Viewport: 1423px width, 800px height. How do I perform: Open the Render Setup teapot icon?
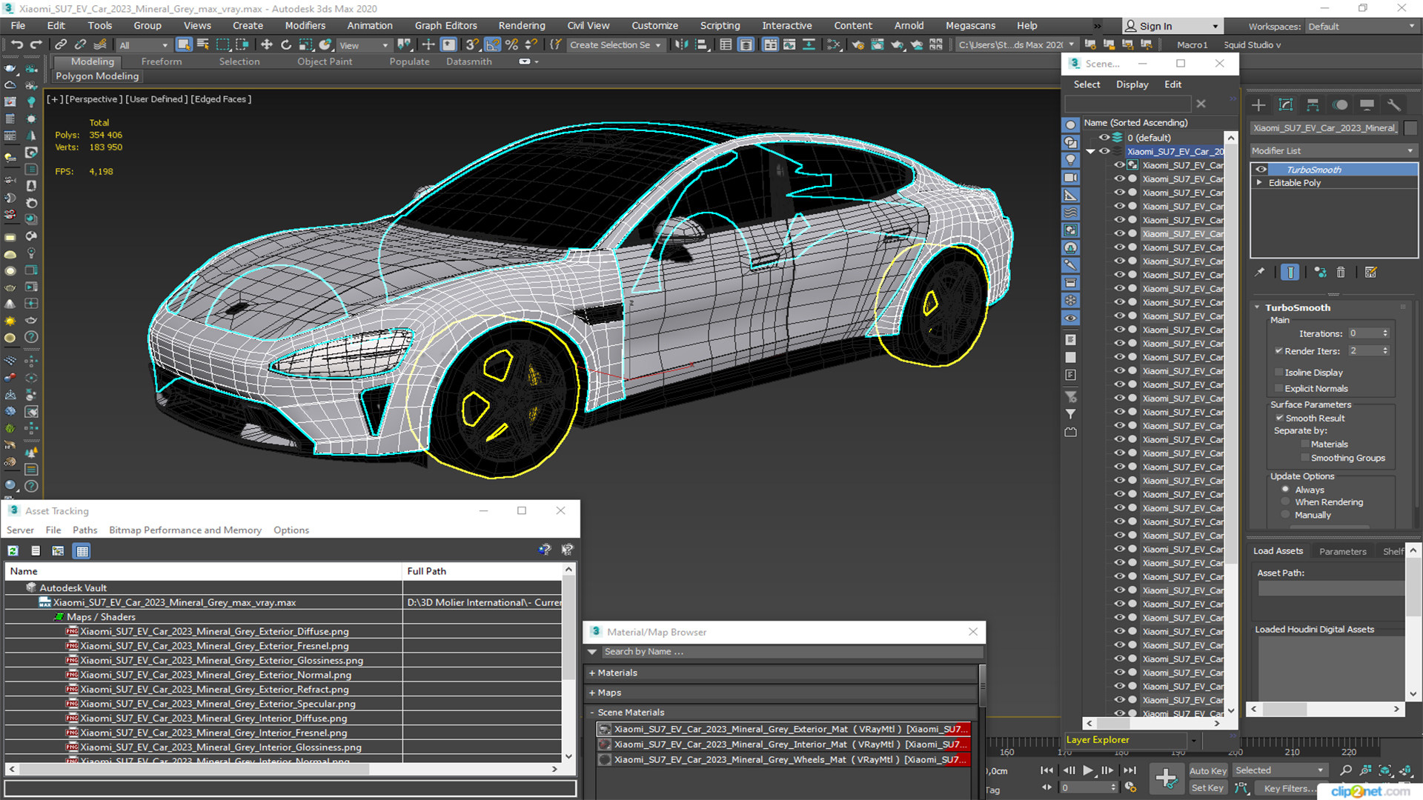pos(858,44)
